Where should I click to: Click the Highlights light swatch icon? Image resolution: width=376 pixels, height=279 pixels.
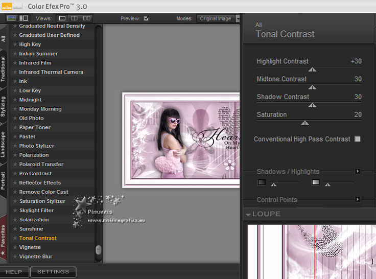316,182
